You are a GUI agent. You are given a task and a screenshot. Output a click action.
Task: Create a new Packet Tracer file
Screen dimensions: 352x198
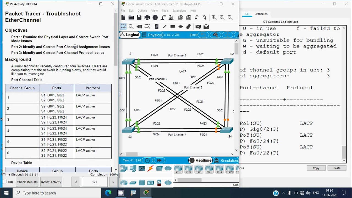tap(123, 18)
